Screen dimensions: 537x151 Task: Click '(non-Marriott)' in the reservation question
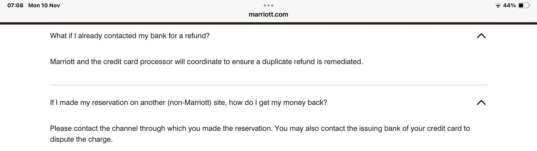(x=189, y=102)
